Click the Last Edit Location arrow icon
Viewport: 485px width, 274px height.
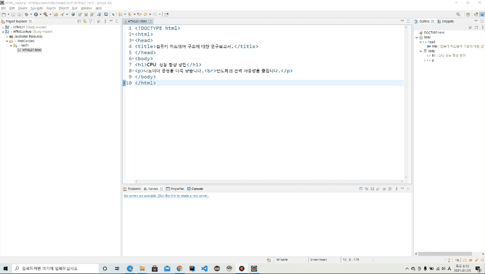139,14
